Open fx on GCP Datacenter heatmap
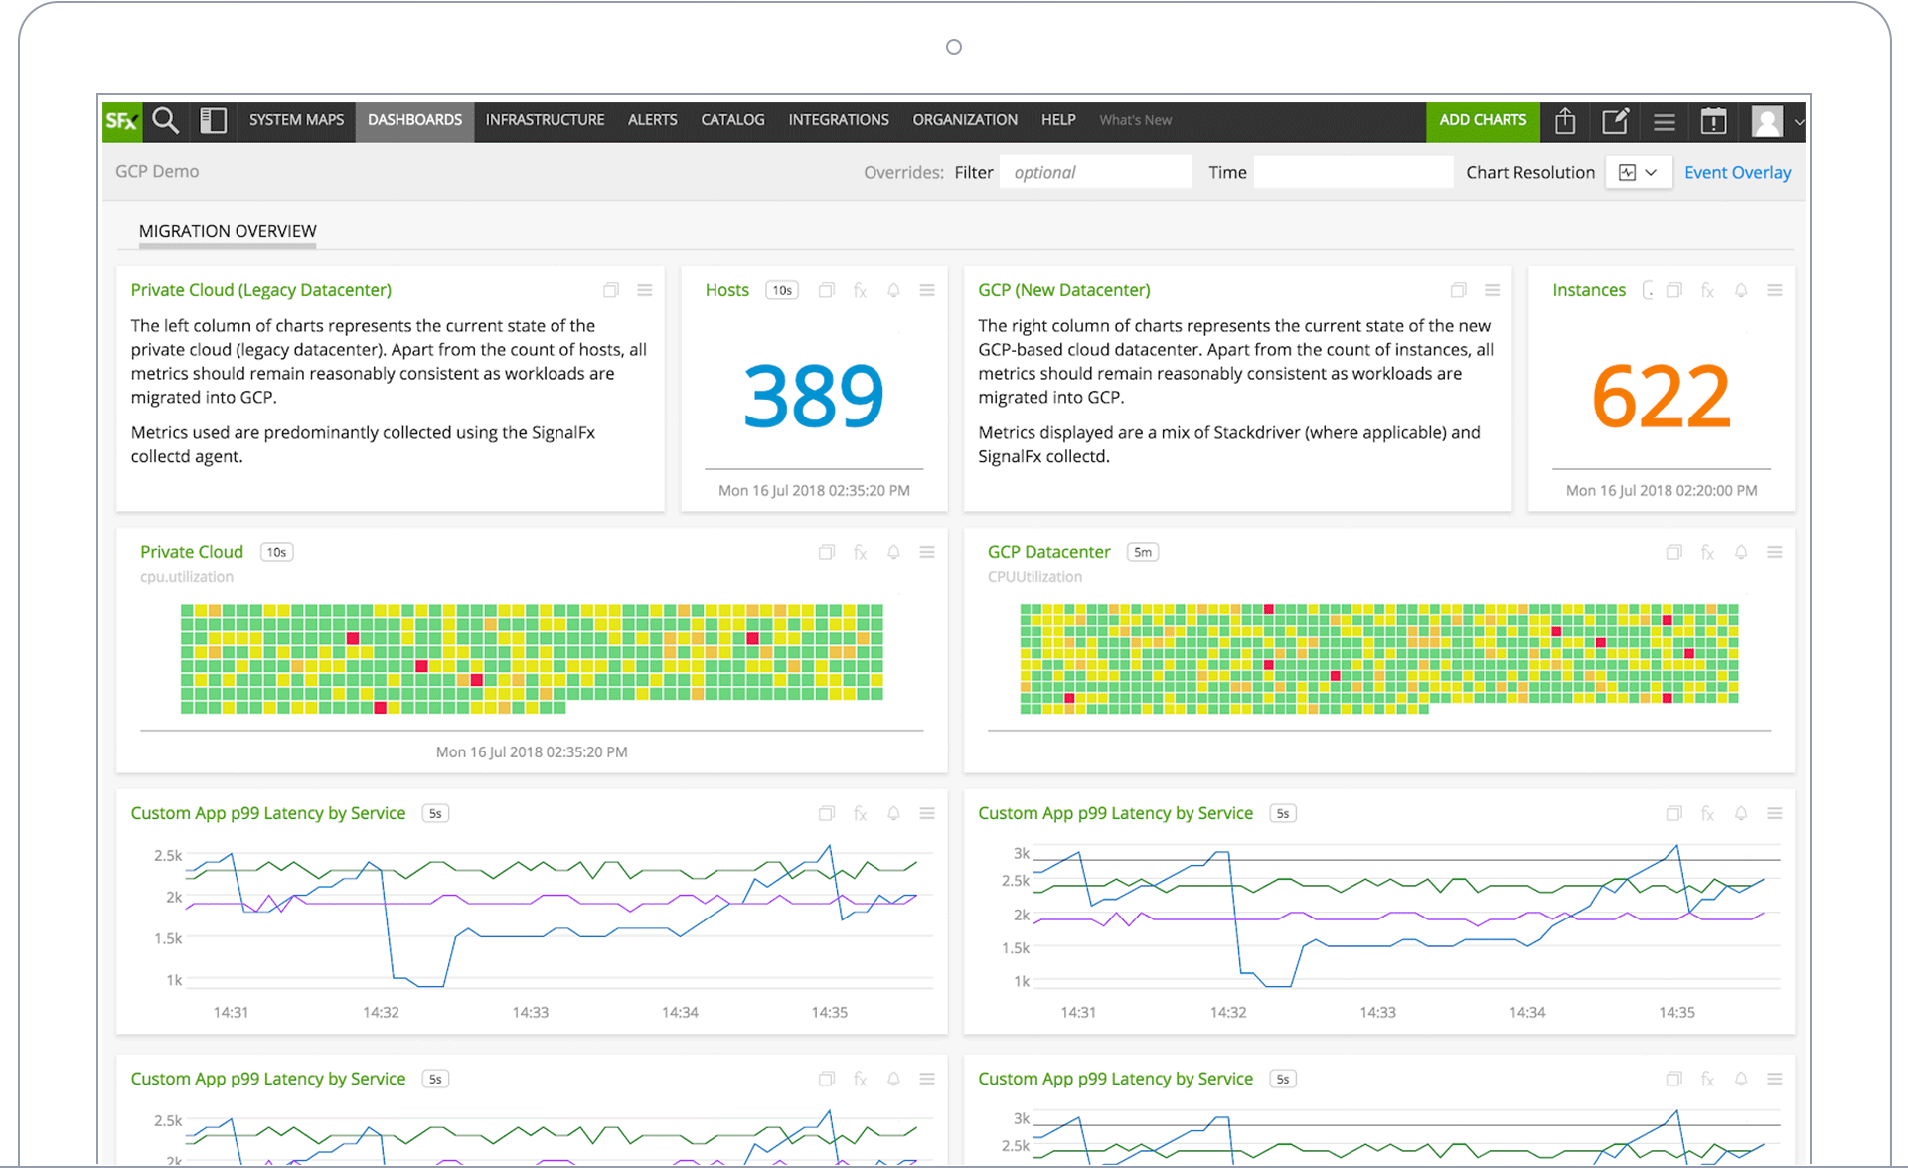This screenshot has width=1908, height=1169. point(1707,552)
